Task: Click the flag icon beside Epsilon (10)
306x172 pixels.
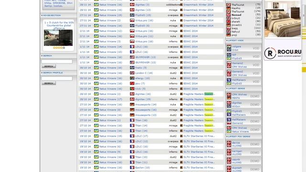Action: (132, 168)
